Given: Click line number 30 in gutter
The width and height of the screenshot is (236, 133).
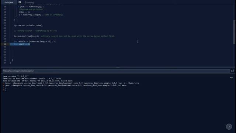Looking at the screenshot, I should click(5, 44).
